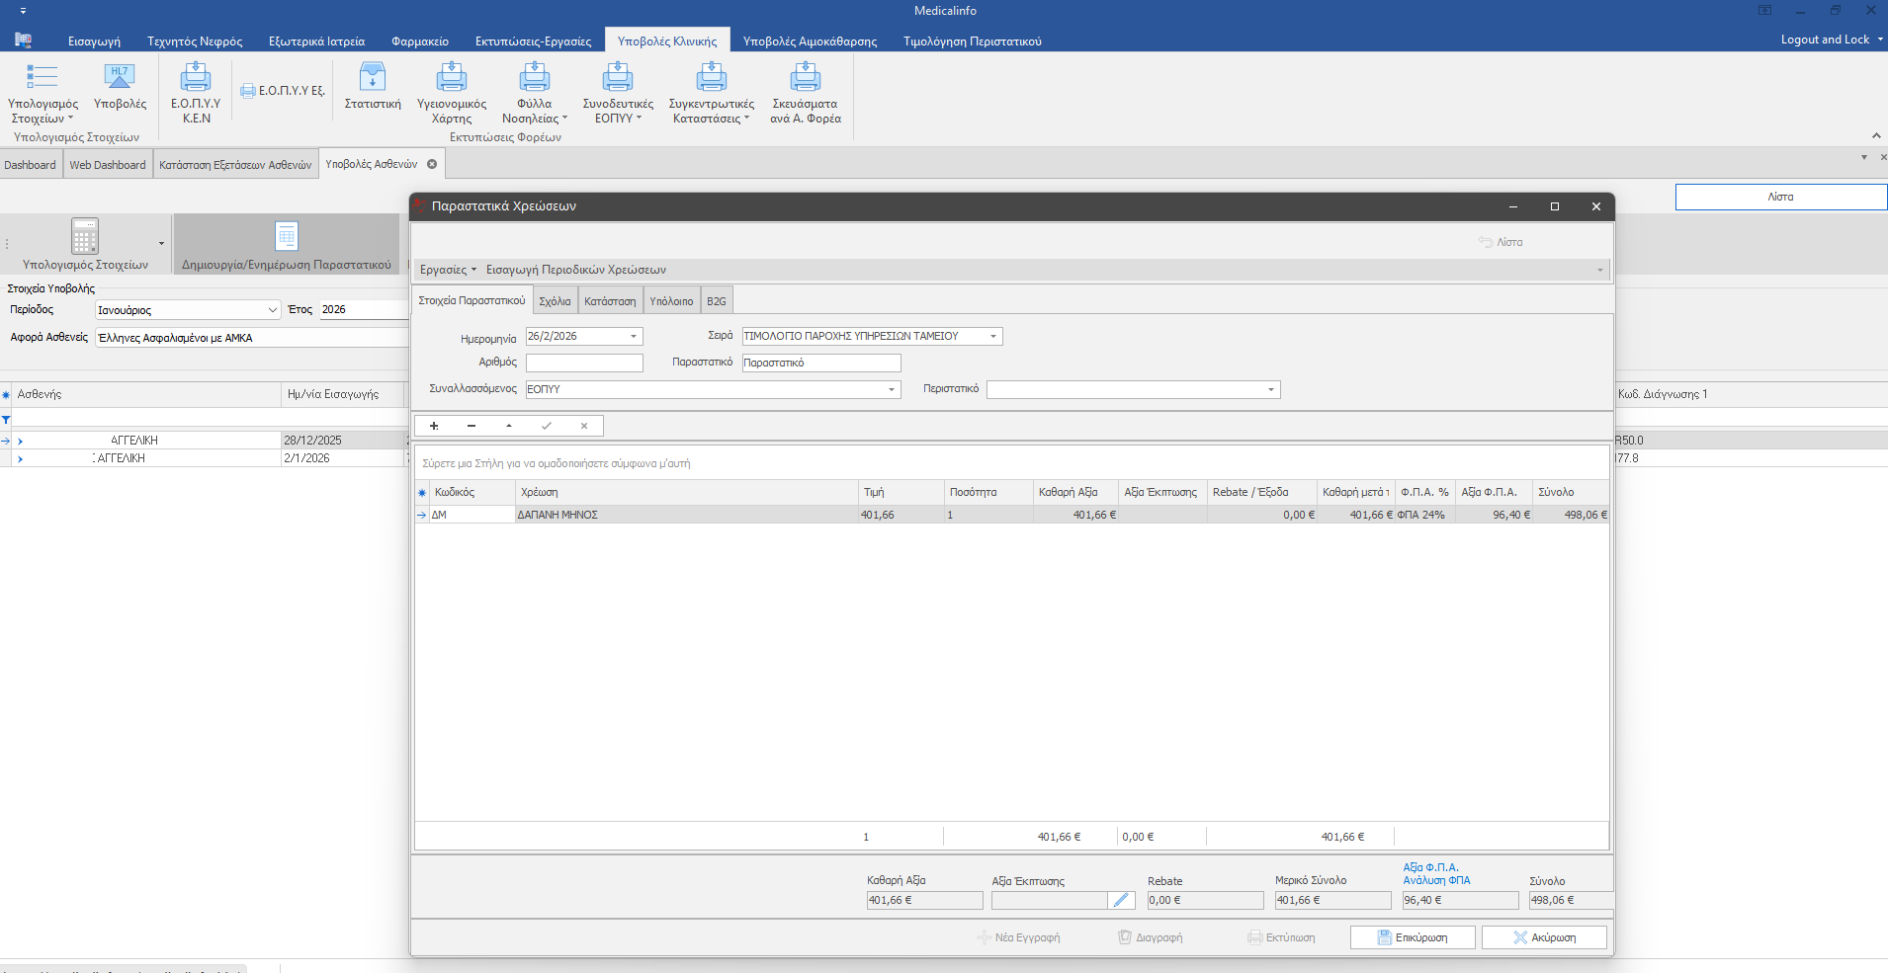Click the Αριθμός input field
The width and height of the screenshot is (1888, 973).
pos(584,364)
